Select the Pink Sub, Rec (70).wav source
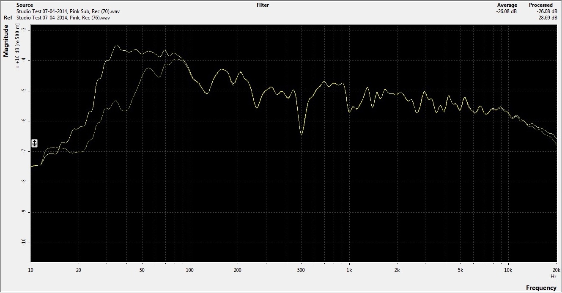Image resolution: width=562 pixels, height=293 pixels. click(x=63, y=11)
